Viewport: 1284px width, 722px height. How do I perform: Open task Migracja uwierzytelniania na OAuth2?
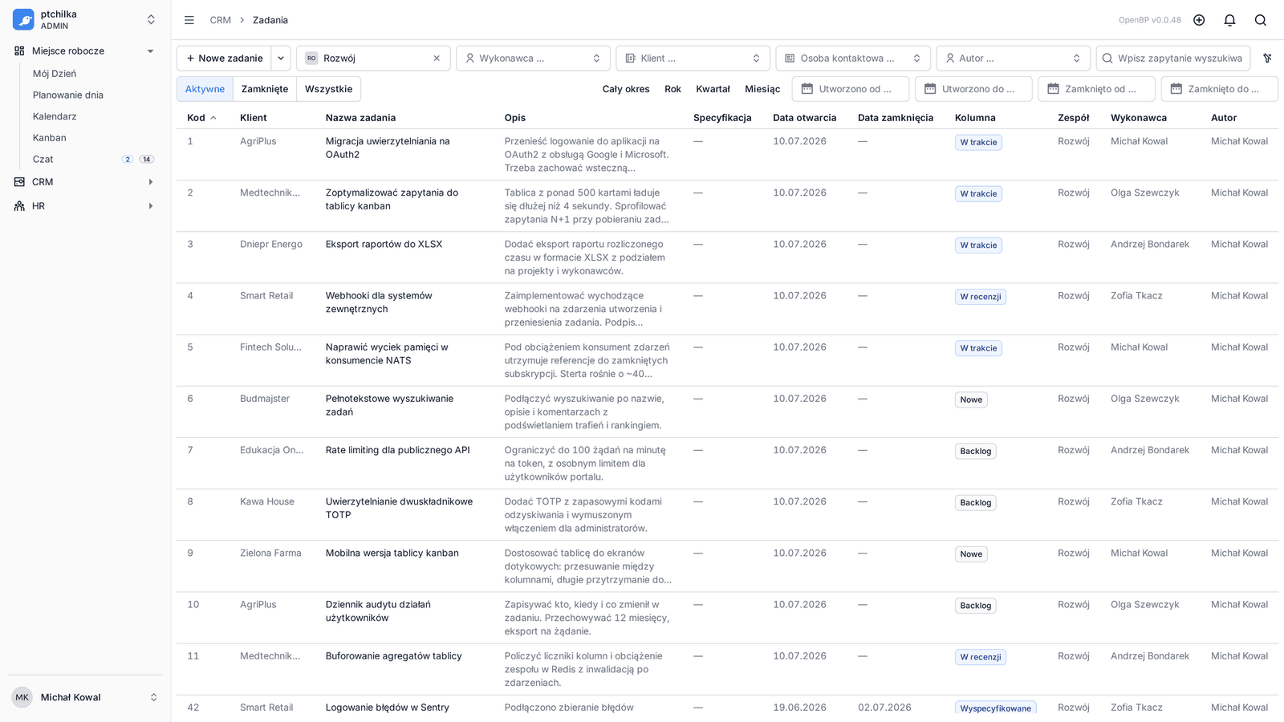(x=388, y=148)
